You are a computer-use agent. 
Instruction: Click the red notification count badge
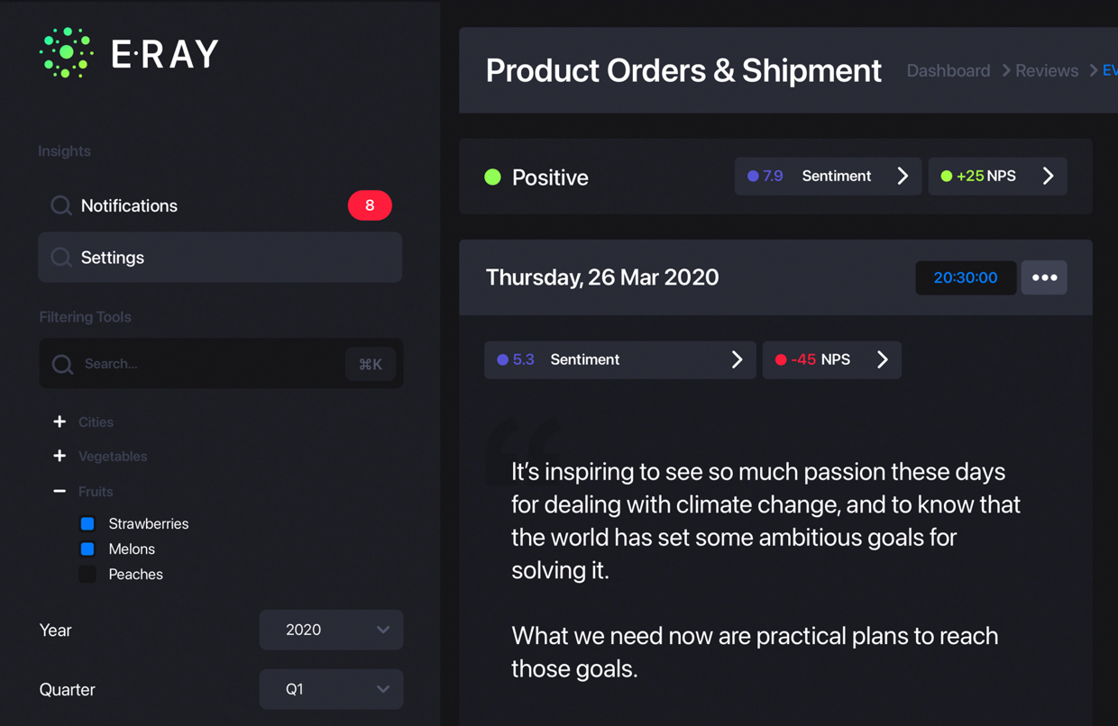click(x=370, y=205)
